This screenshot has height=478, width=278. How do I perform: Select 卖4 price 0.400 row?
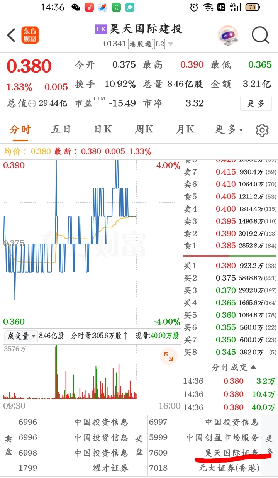pos(230,209)
